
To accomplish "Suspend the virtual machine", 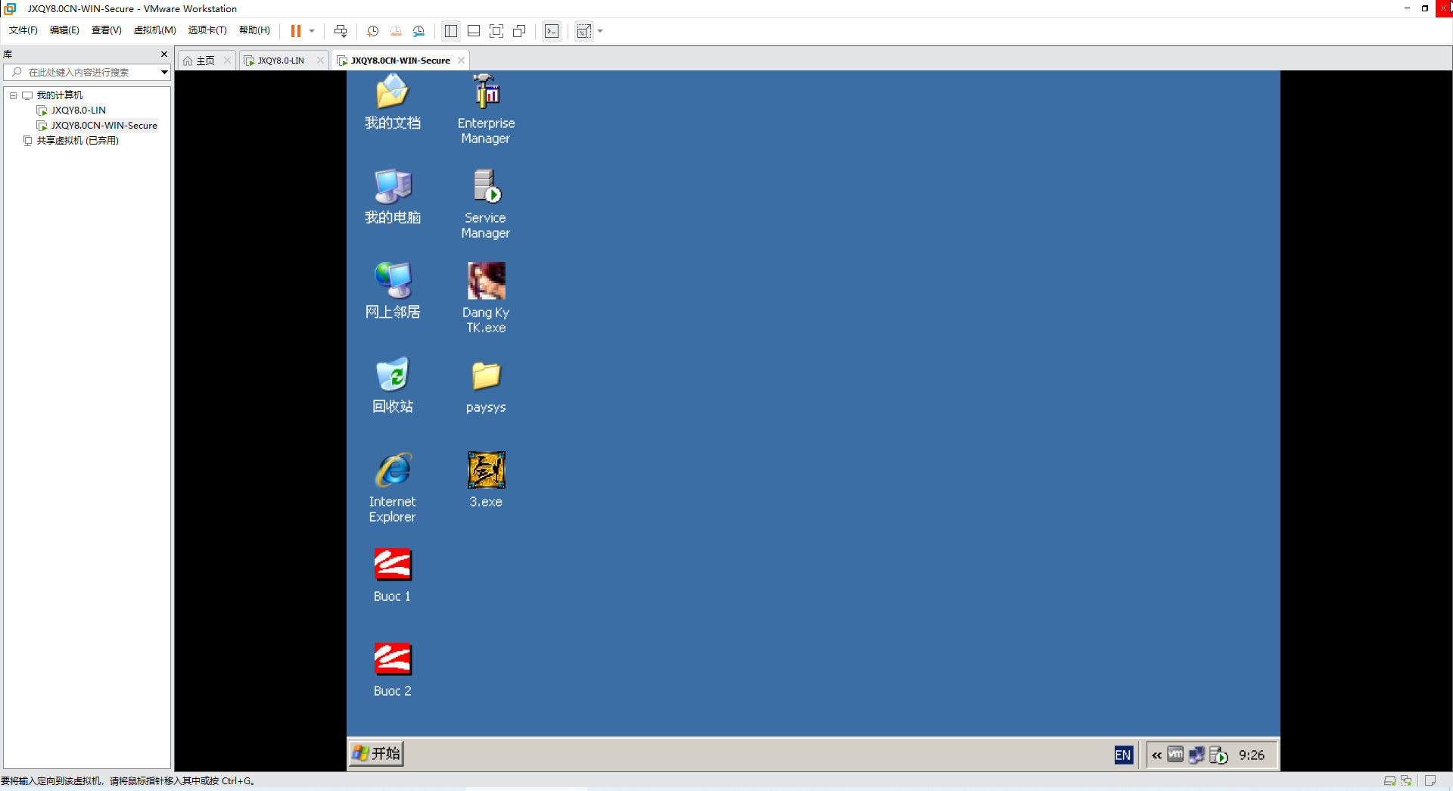I will click(295, 31).
